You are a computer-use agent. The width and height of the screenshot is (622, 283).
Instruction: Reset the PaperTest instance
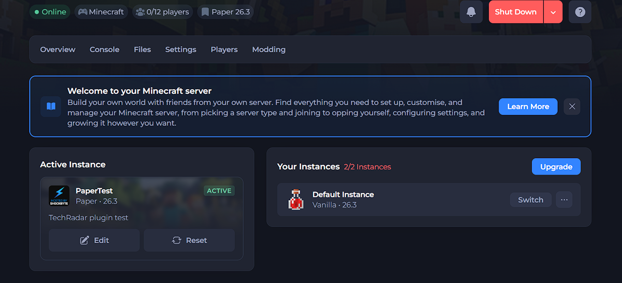(x=189, y=240)
